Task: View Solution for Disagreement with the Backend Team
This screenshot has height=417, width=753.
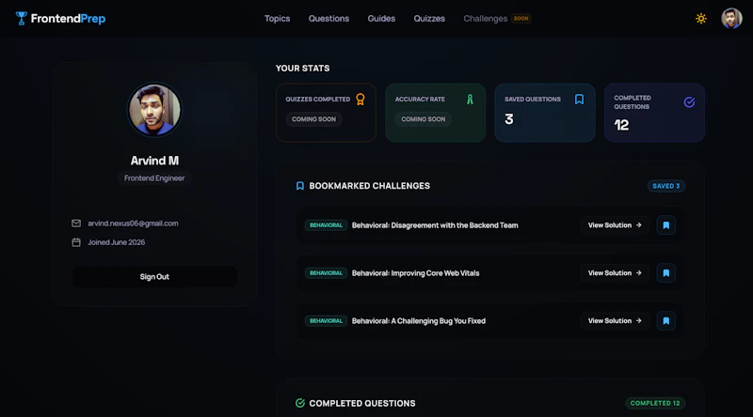Action: click(615, 225)
